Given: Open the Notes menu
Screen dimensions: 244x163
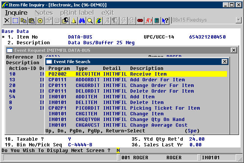Looking at the screenshot, I should click(44, 12).
